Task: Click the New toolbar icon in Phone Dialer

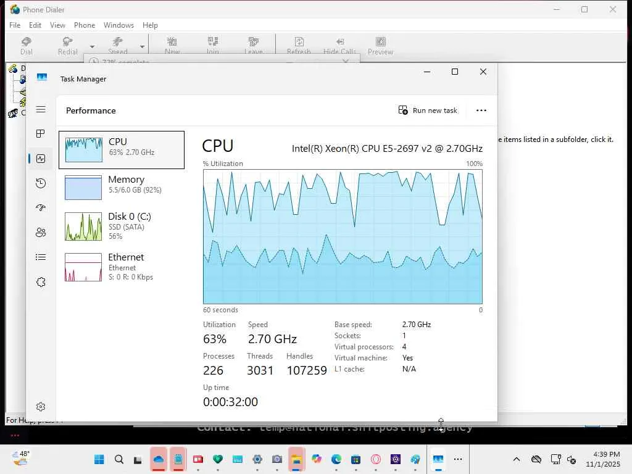Action: click(x=172, y=45)
